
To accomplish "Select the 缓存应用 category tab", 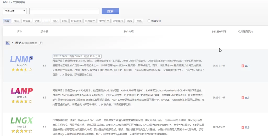I will click(104, 21).
